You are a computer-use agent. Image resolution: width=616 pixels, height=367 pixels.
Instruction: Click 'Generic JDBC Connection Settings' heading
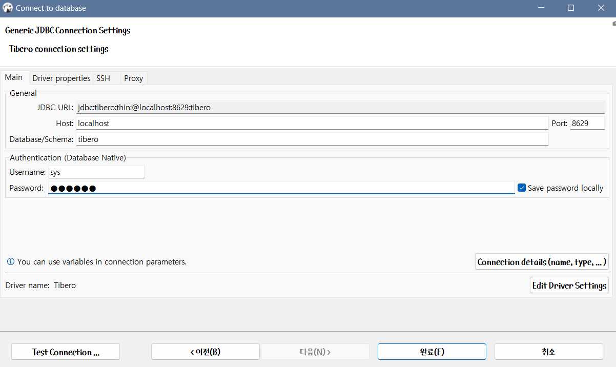[68, 31]
